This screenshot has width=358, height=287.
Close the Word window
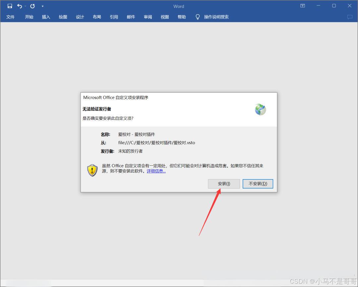point(350,6)
